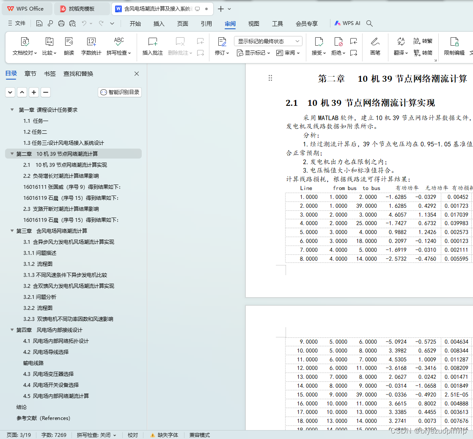Open the quick access customization dropdown
473x439 pixels.
point(112,23)
